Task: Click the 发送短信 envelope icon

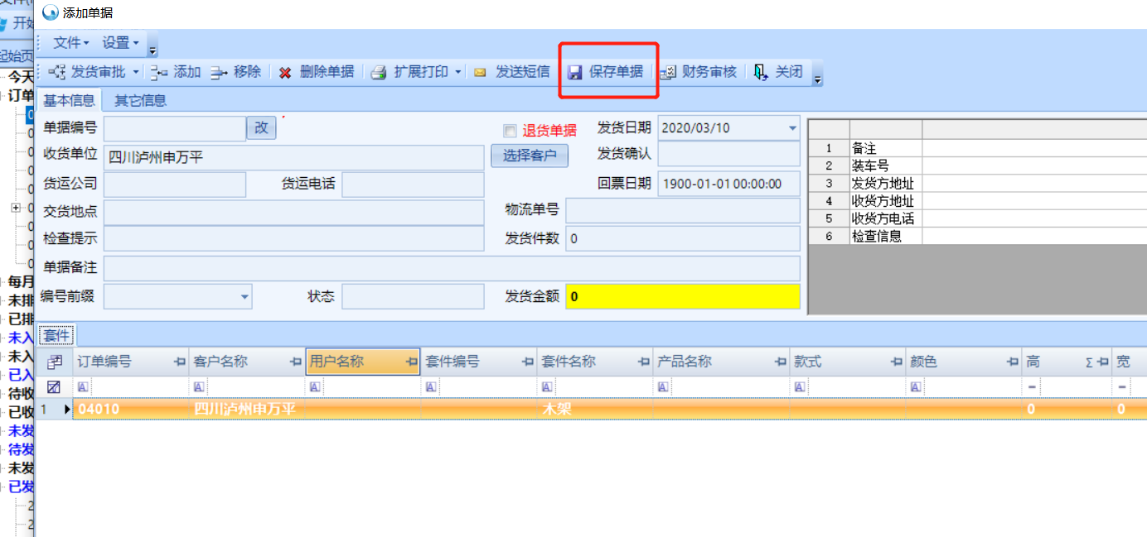Action: 480,73
